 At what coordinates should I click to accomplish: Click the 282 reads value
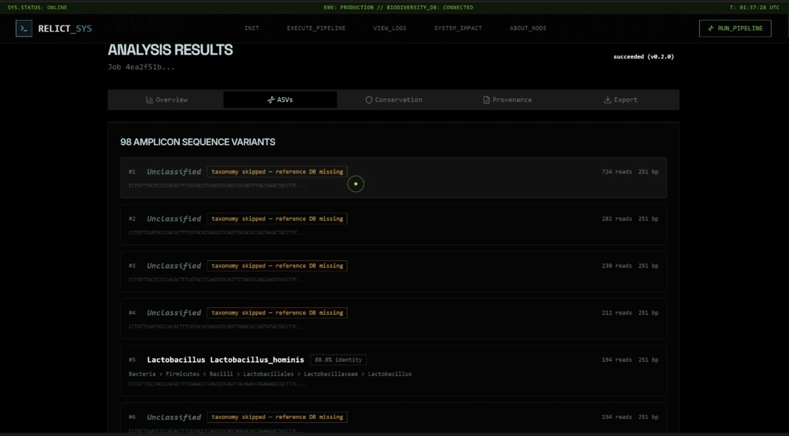pyautogui.click(x=616, y=219)
